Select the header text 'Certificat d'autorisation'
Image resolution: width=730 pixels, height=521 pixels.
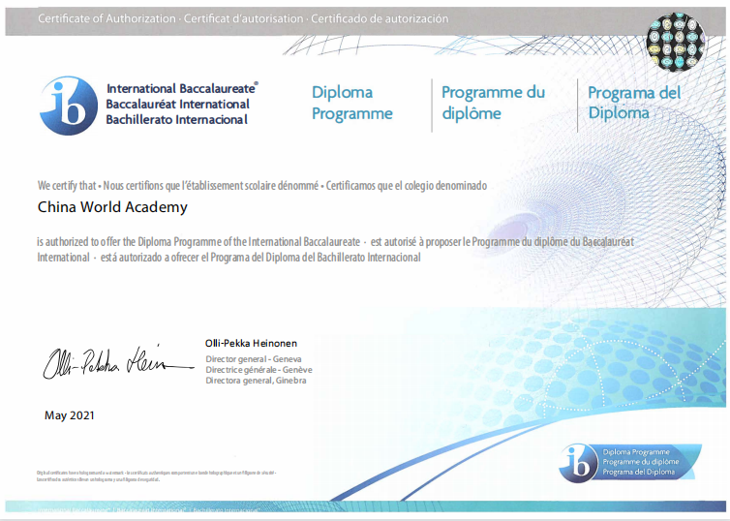pyautogui.click(x=243, y=18)
